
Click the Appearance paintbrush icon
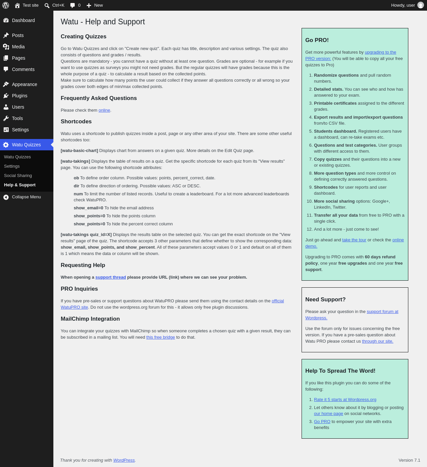[x=6, y=84]
